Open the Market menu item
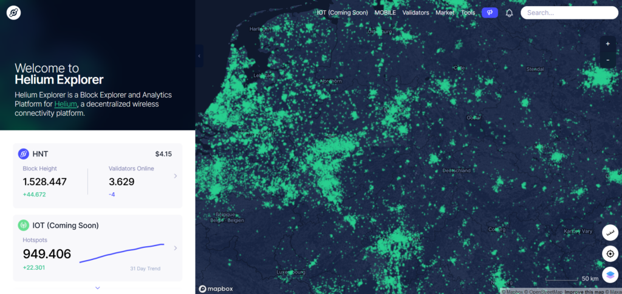Image resolution: width=622 pixels, height=294 pixels. (x=445, y=13)
